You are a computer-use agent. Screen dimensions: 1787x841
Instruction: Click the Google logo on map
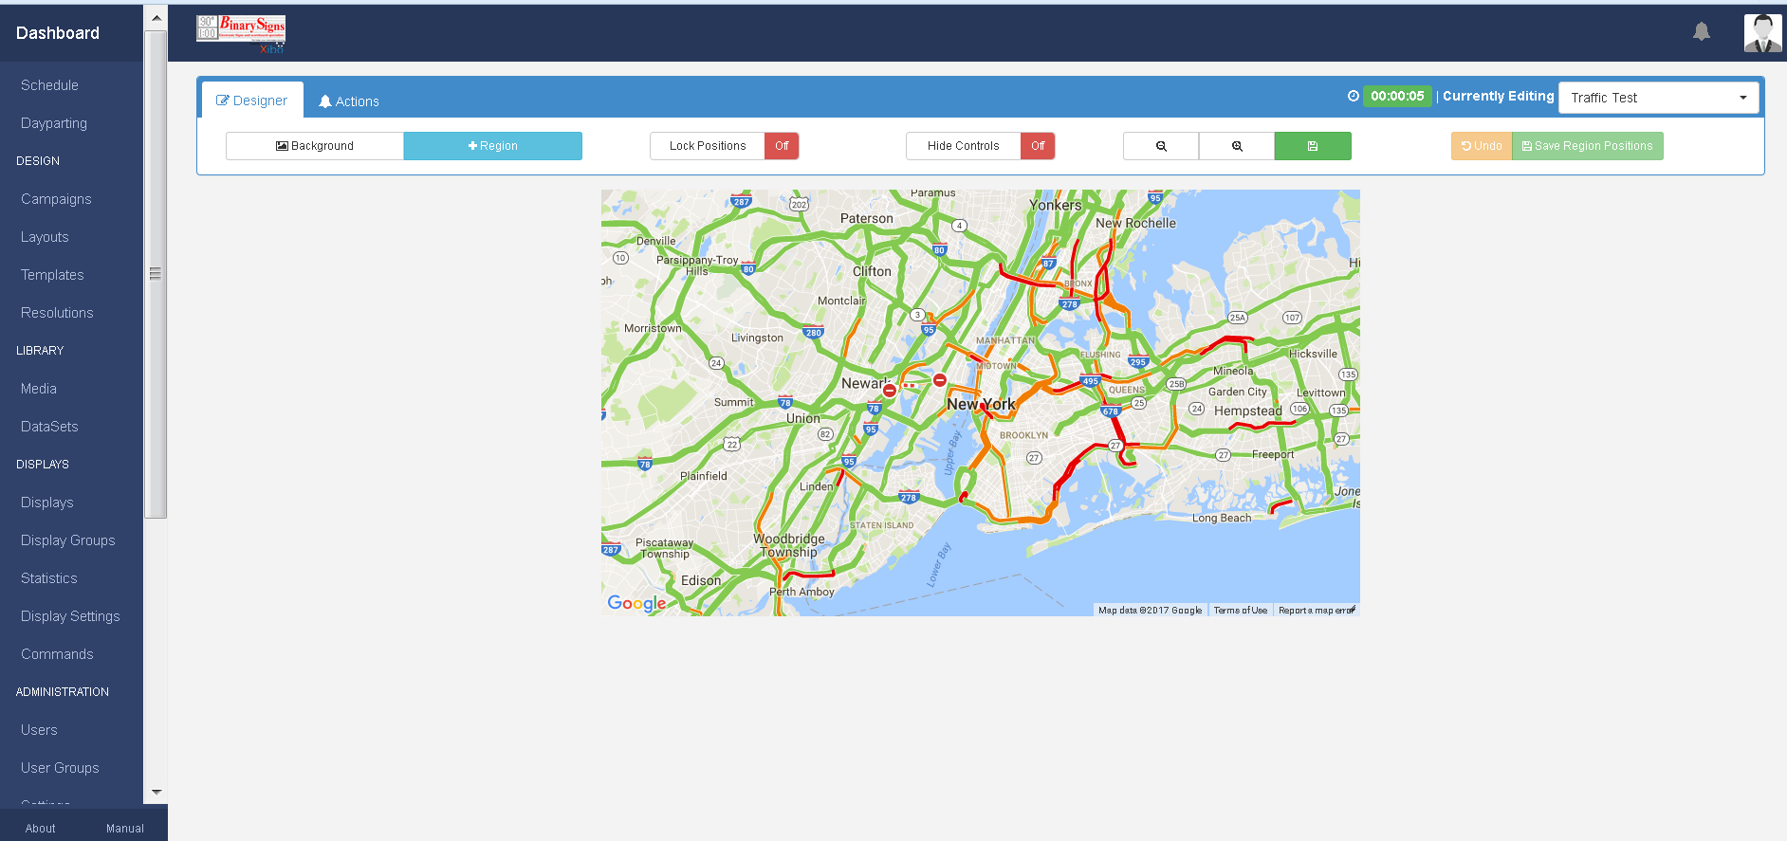click(636, 603)
